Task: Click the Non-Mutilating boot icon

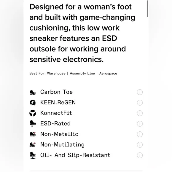Action: [33, 144]
